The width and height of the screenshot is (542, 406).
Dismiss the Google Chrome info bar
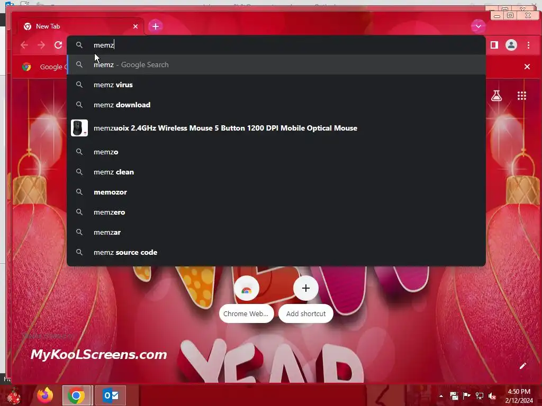coord(527,67)
